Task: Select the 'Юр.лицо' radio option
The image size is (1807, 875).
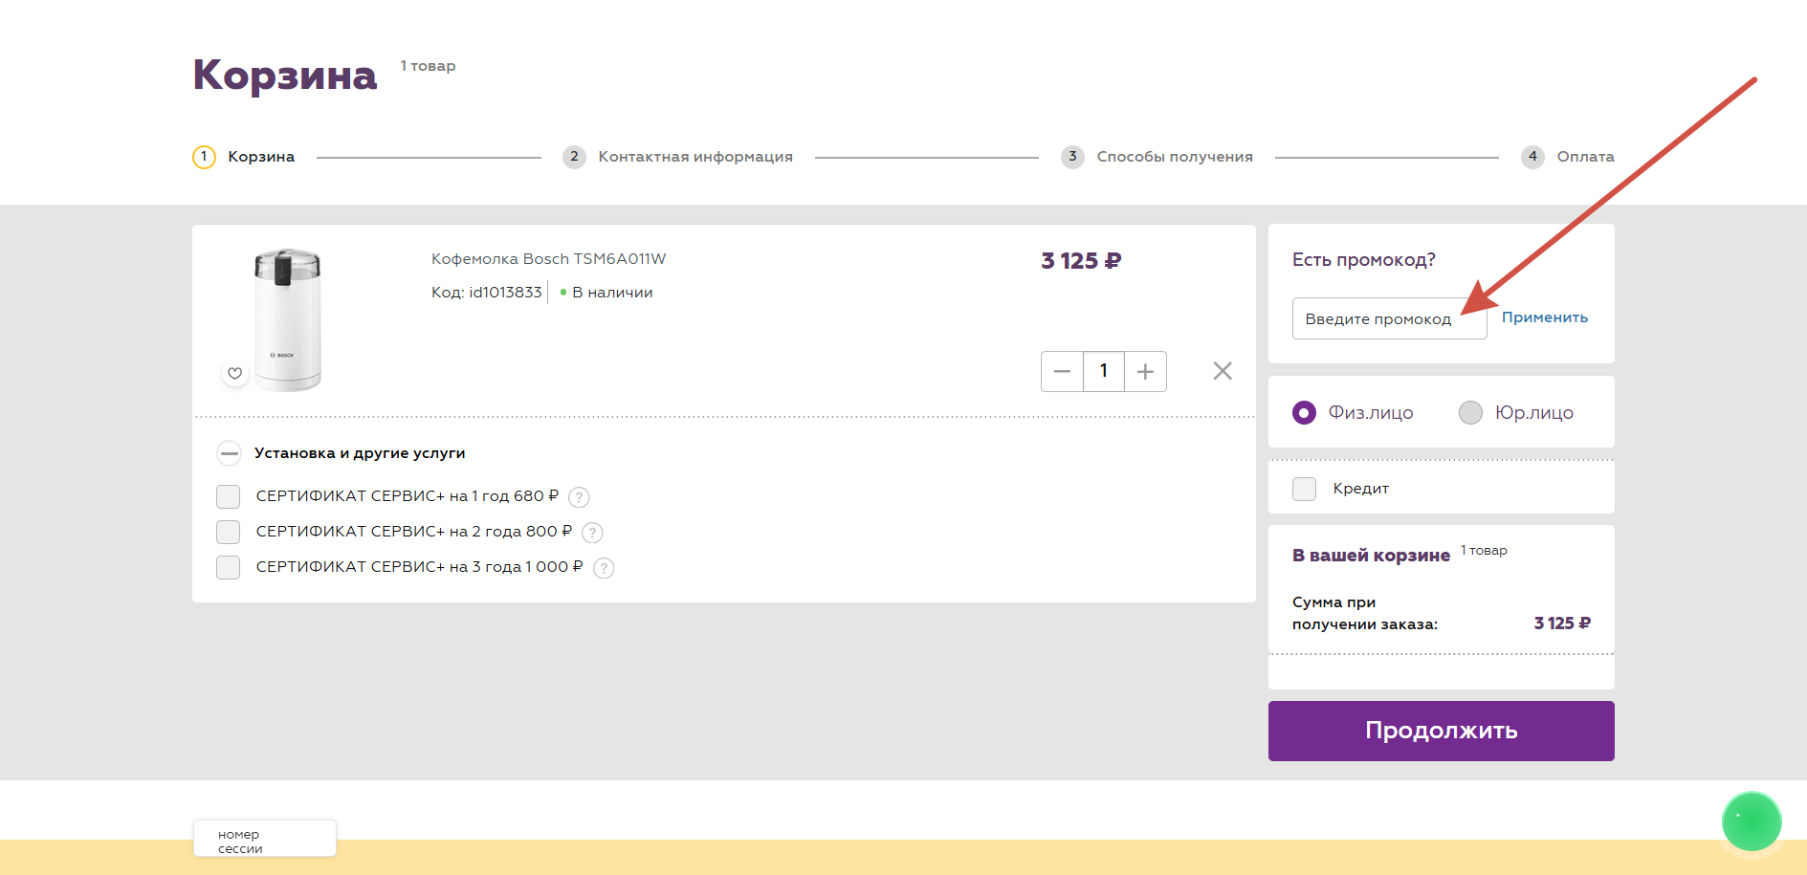Action: point(1470,412)
